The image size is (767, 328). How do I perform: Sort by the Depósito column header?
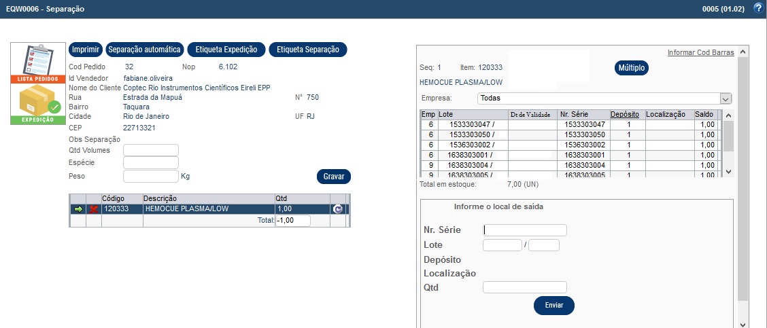(624, 114)
